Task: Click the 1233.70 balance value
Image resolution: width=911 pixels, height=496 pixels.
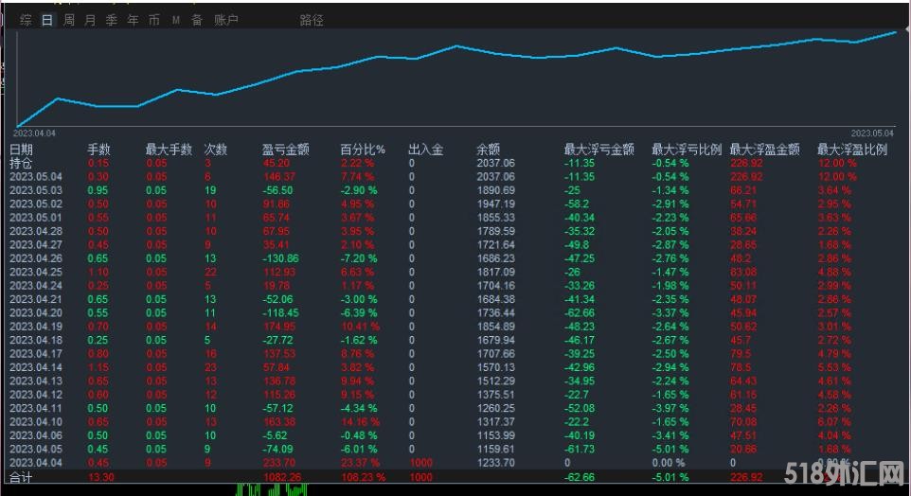Action: [x=495, y=463]
